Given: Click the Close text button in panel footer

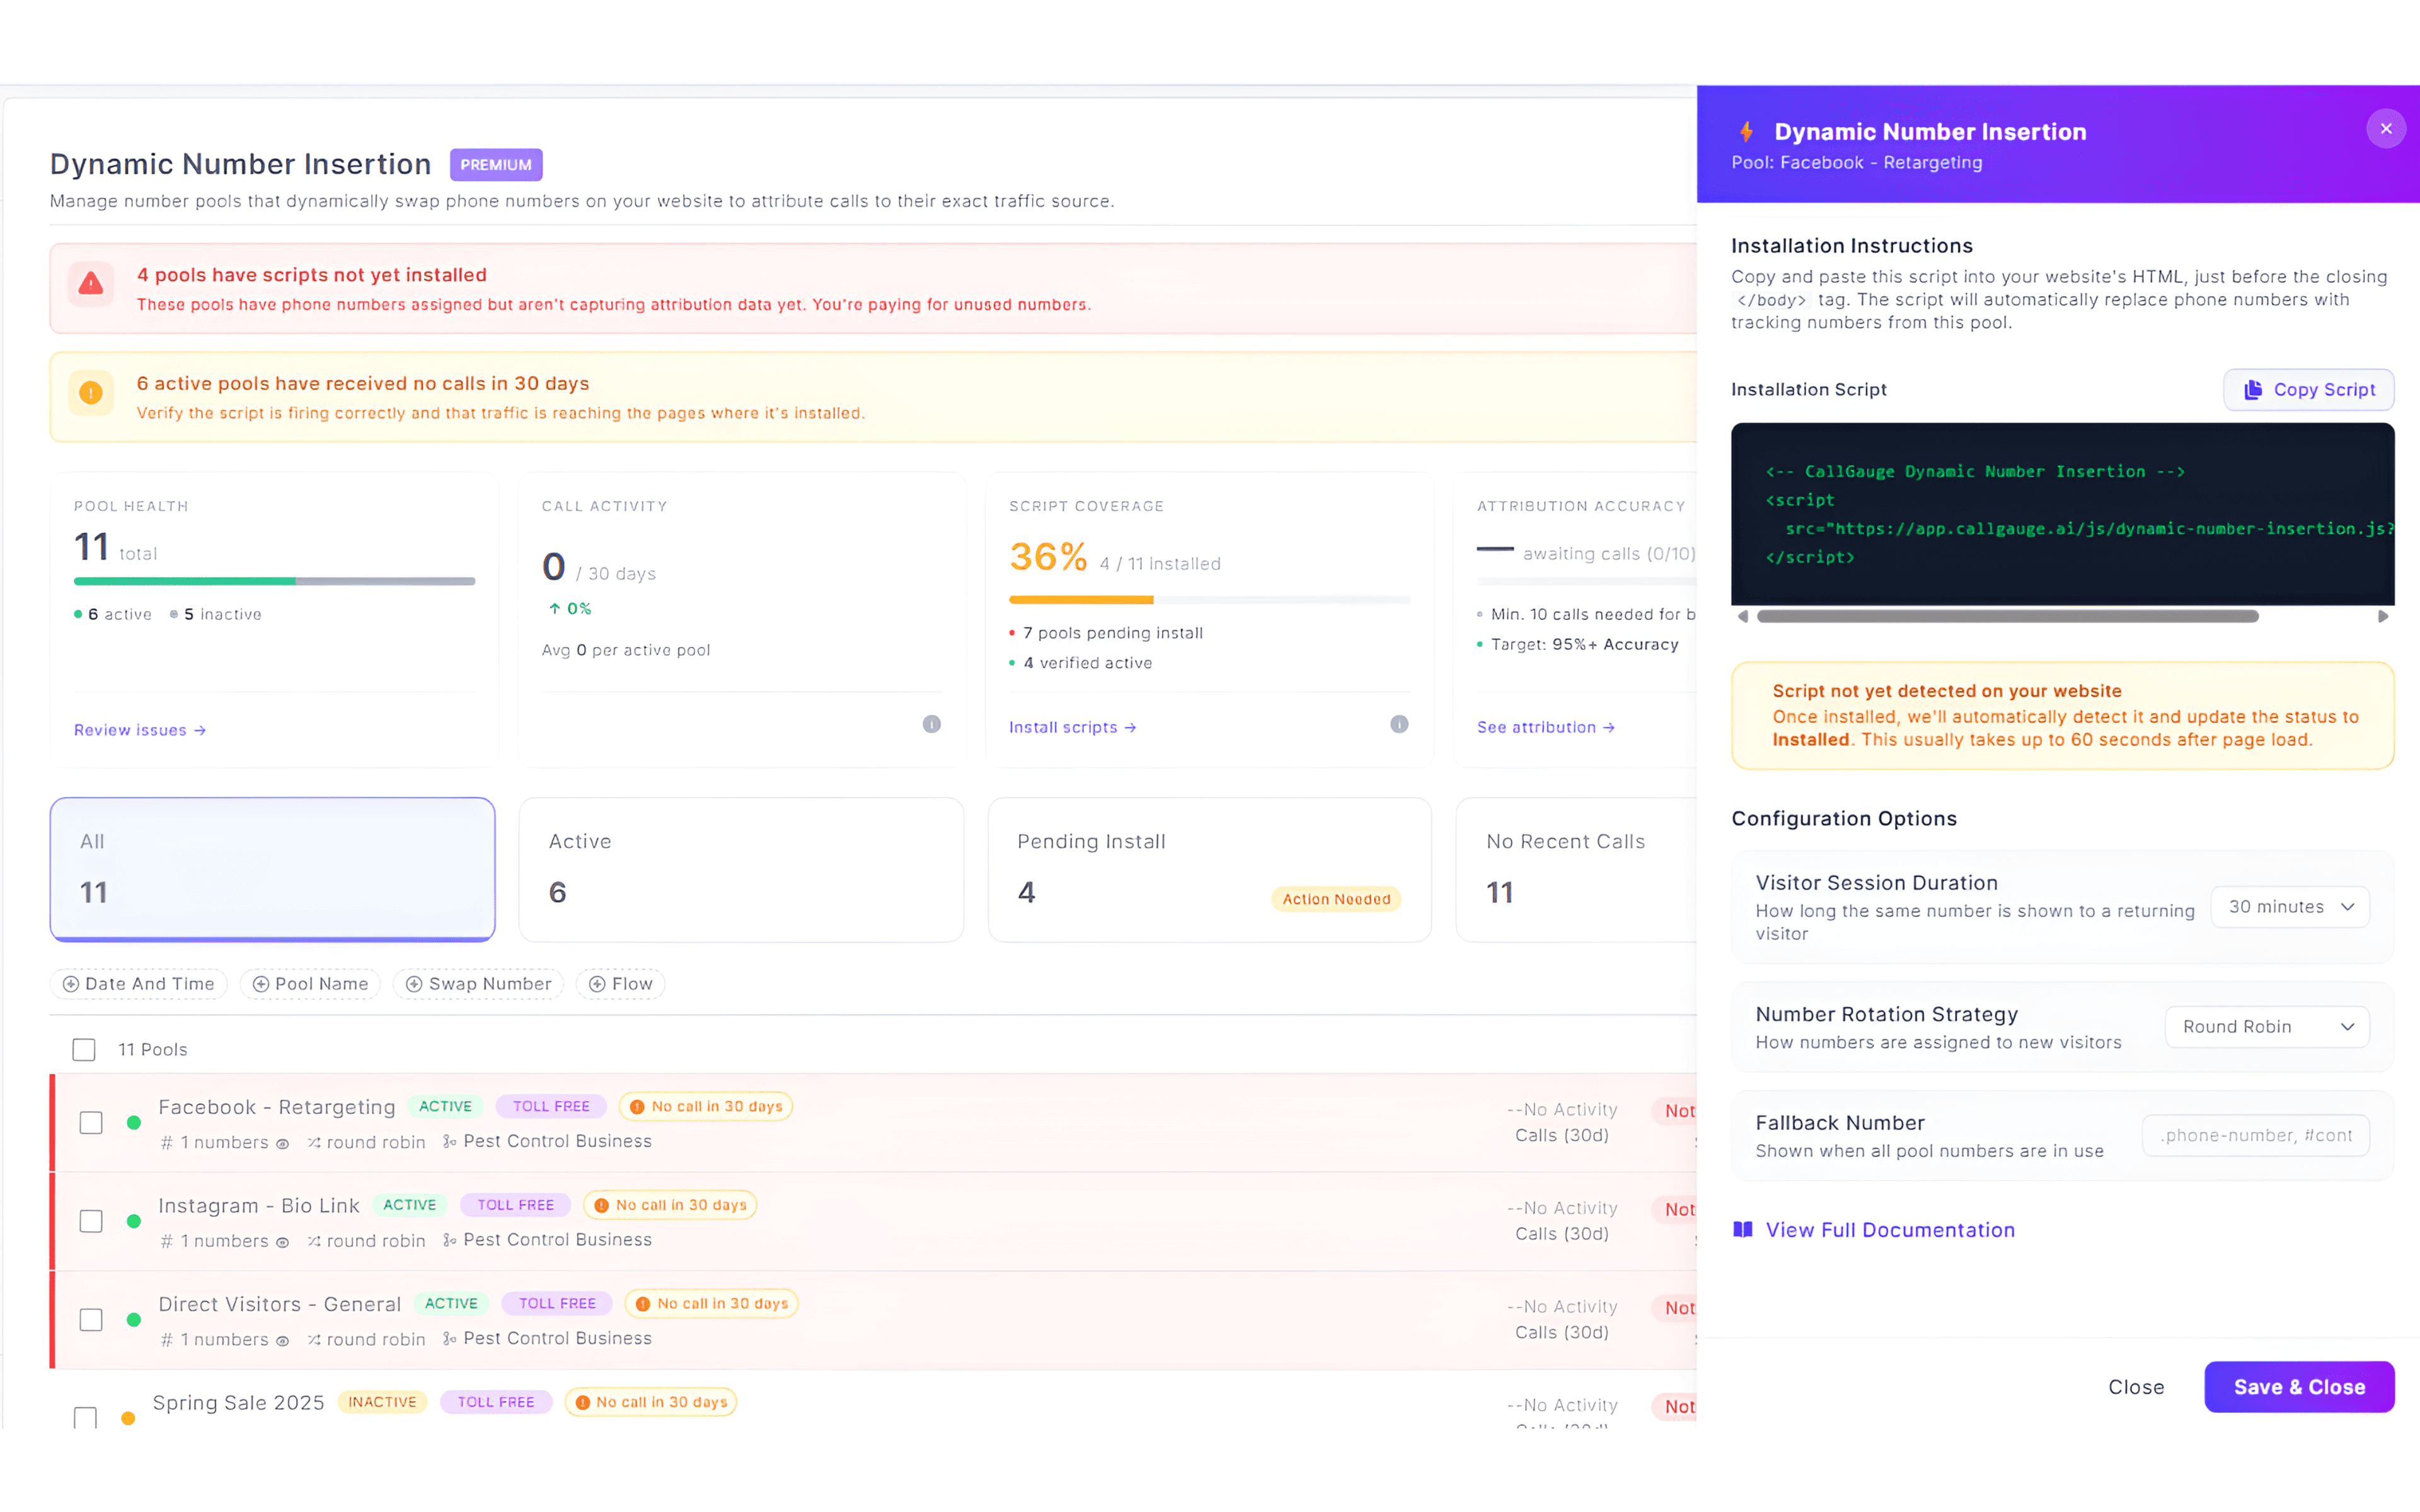Looking at the screenshot, I should click(x=2136, y=1387).
